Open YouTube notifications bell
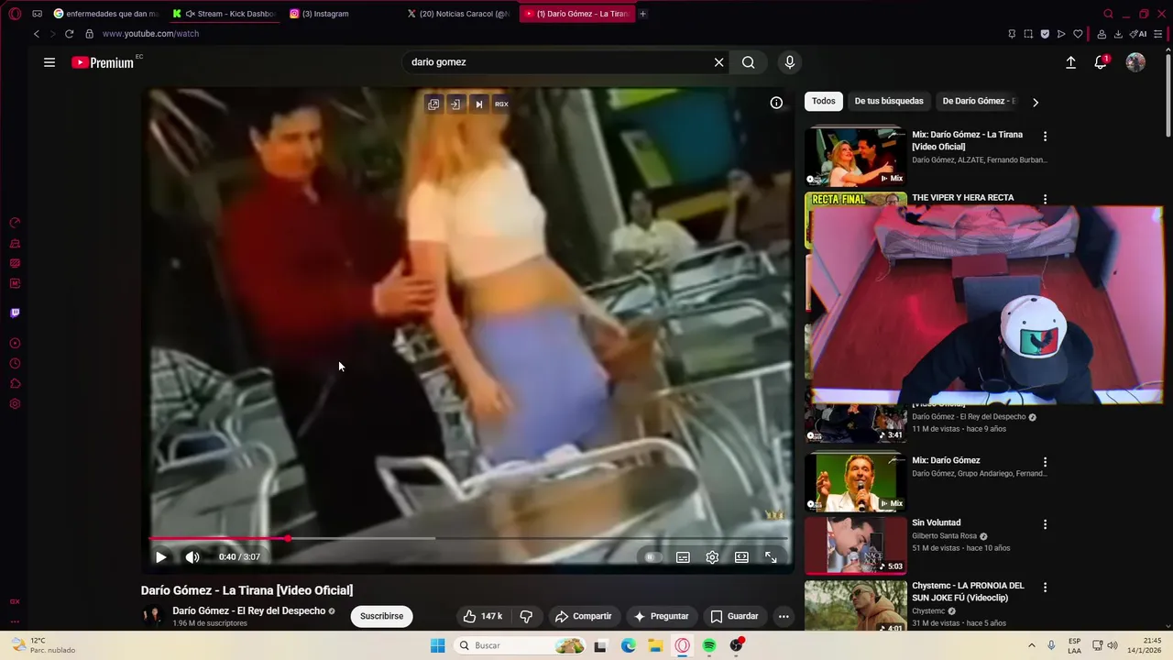 pyautogui.click(x=1101, y=62)
